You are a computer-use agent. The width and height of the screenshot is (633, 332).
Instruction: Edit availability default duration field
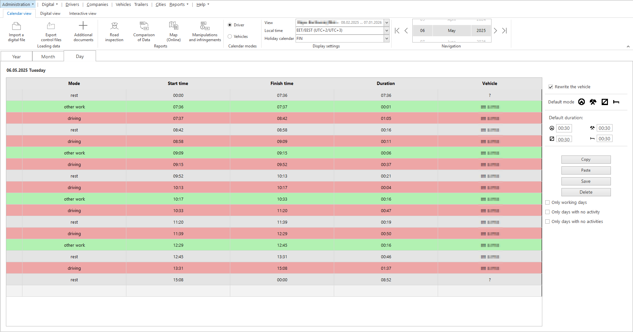tap(564, 139)
